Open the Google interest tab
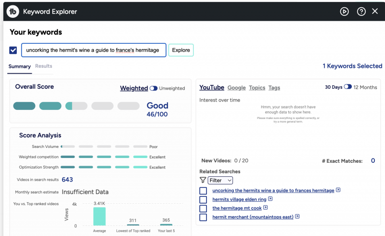 pyautogui.click(x=236, y=88)
